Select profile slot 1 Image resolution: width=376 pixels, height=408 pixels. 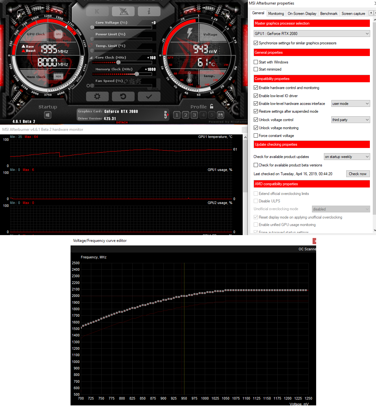(177, 115)
